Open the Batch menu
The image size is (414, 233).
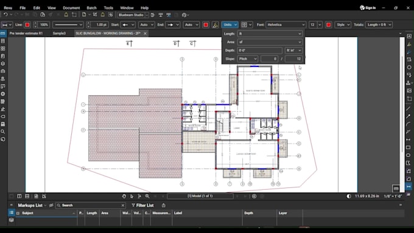[91, 8]
